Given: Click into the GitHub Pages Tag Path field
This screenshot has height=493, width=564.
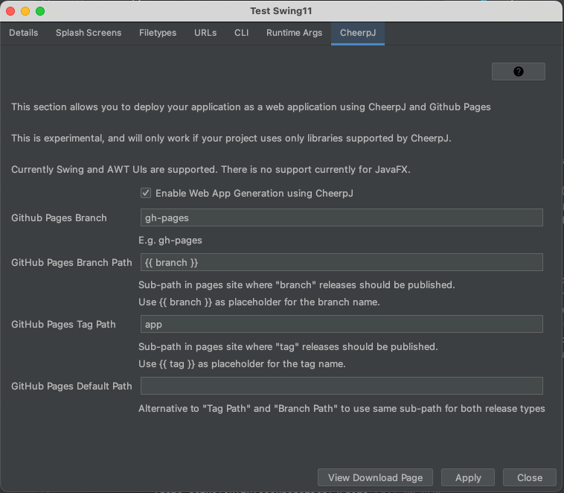Looking at the screenshot, I should (x=342, y=324).
